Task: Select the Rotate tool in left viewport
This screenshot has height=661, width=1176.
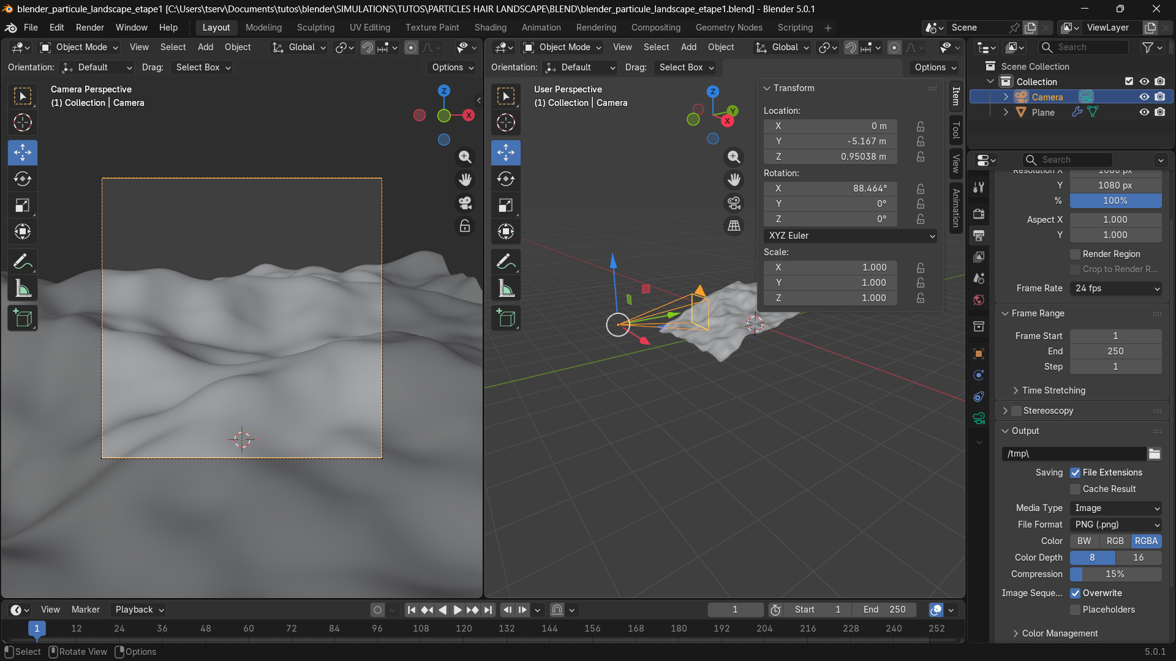Action: click(23, 179)
